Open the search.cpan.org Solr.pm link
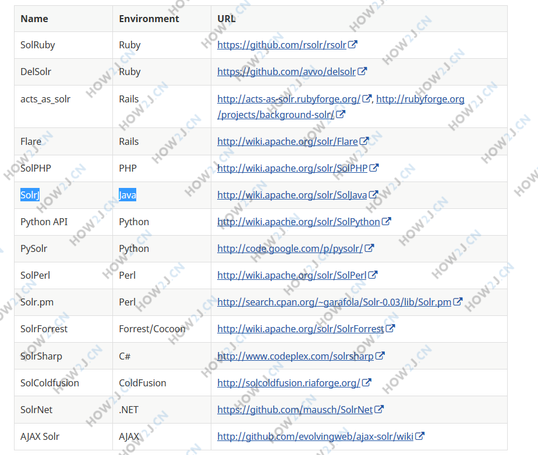This screenshot has width=538, height=455. (334, 302)
